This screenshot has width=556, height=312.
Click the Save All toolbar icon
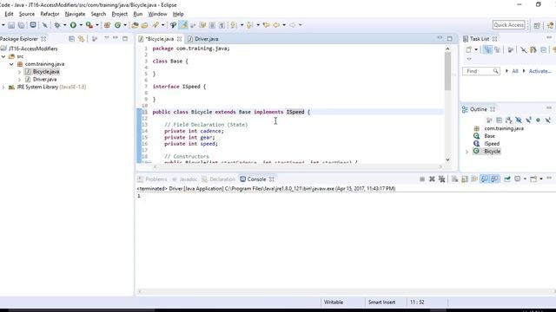coord(21,25)
